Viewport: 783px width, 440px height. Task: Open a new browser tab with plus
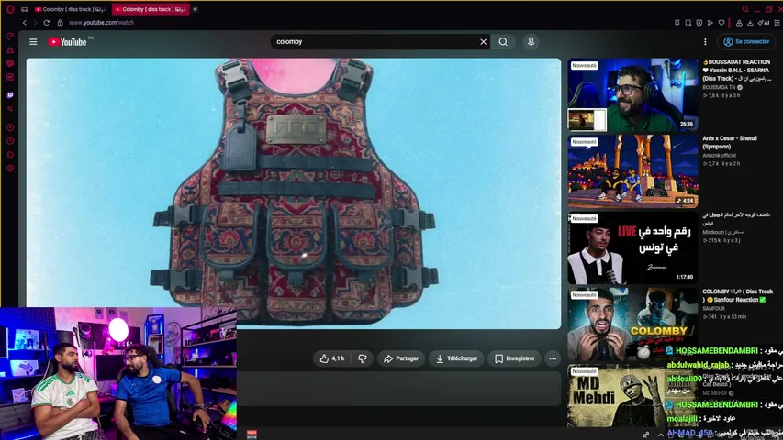pyautogui.click(x=195, y=9)
